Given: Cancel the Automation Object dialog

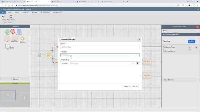Looking at the screenshot, I should (x=134, y=86).
